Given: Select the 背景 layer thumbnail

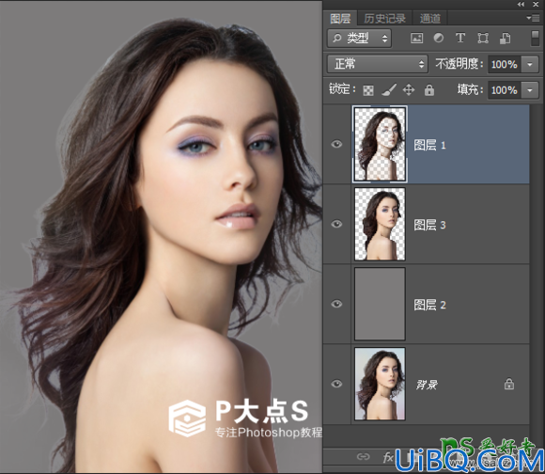Looking at the screenshot, I should [x=380, y=384].
